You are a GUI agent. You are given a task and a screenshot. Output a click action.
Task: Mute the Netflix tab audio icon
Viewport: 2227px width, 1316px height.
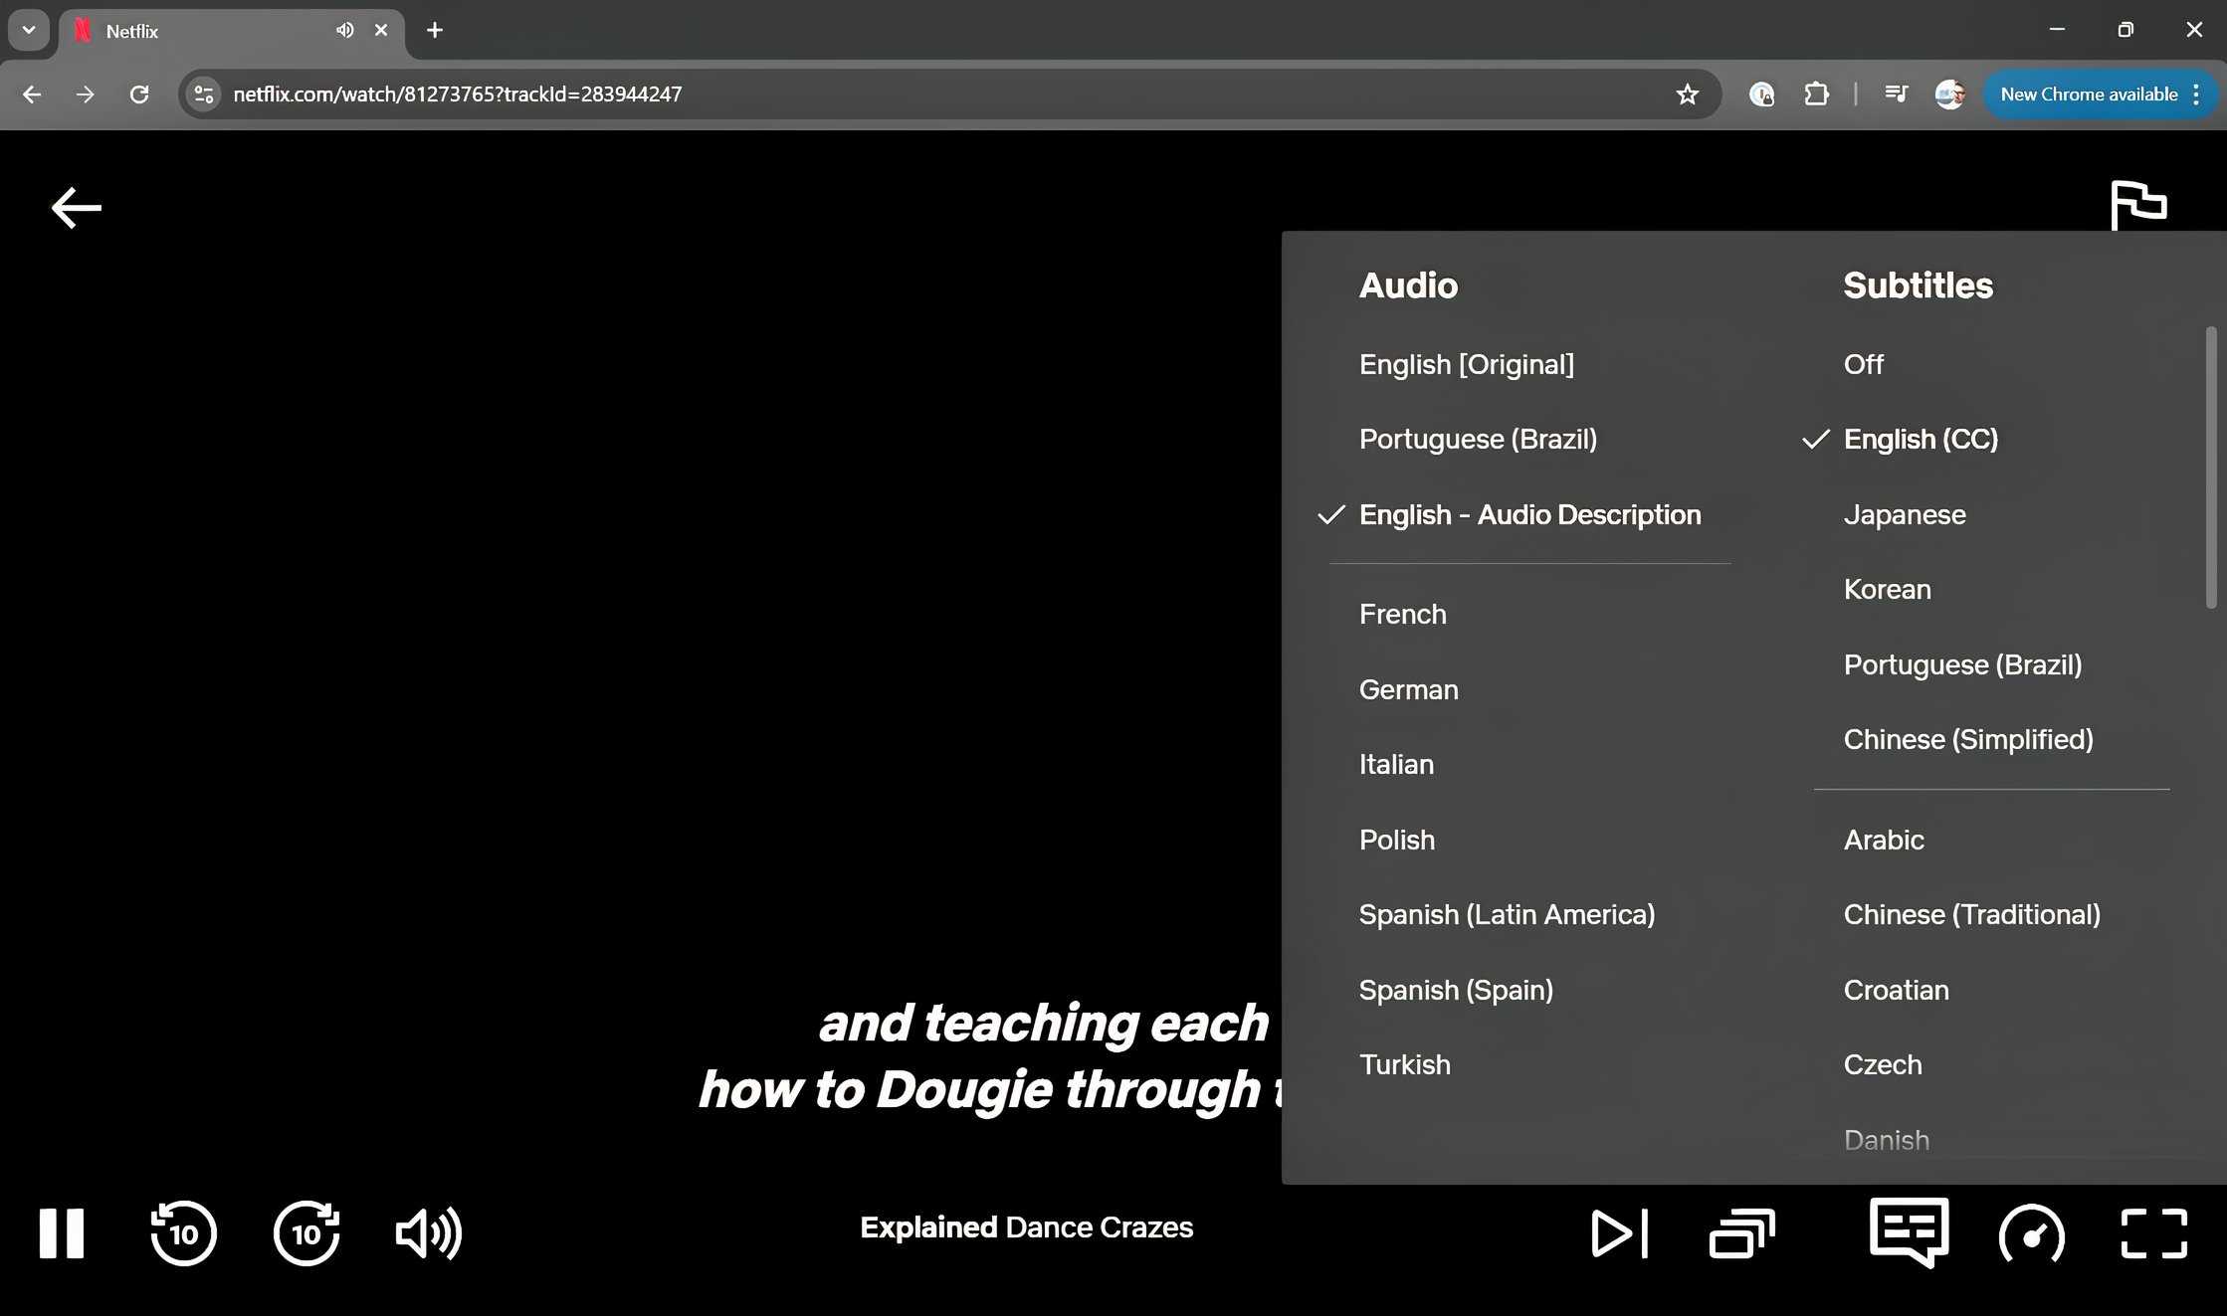[345, 31]
